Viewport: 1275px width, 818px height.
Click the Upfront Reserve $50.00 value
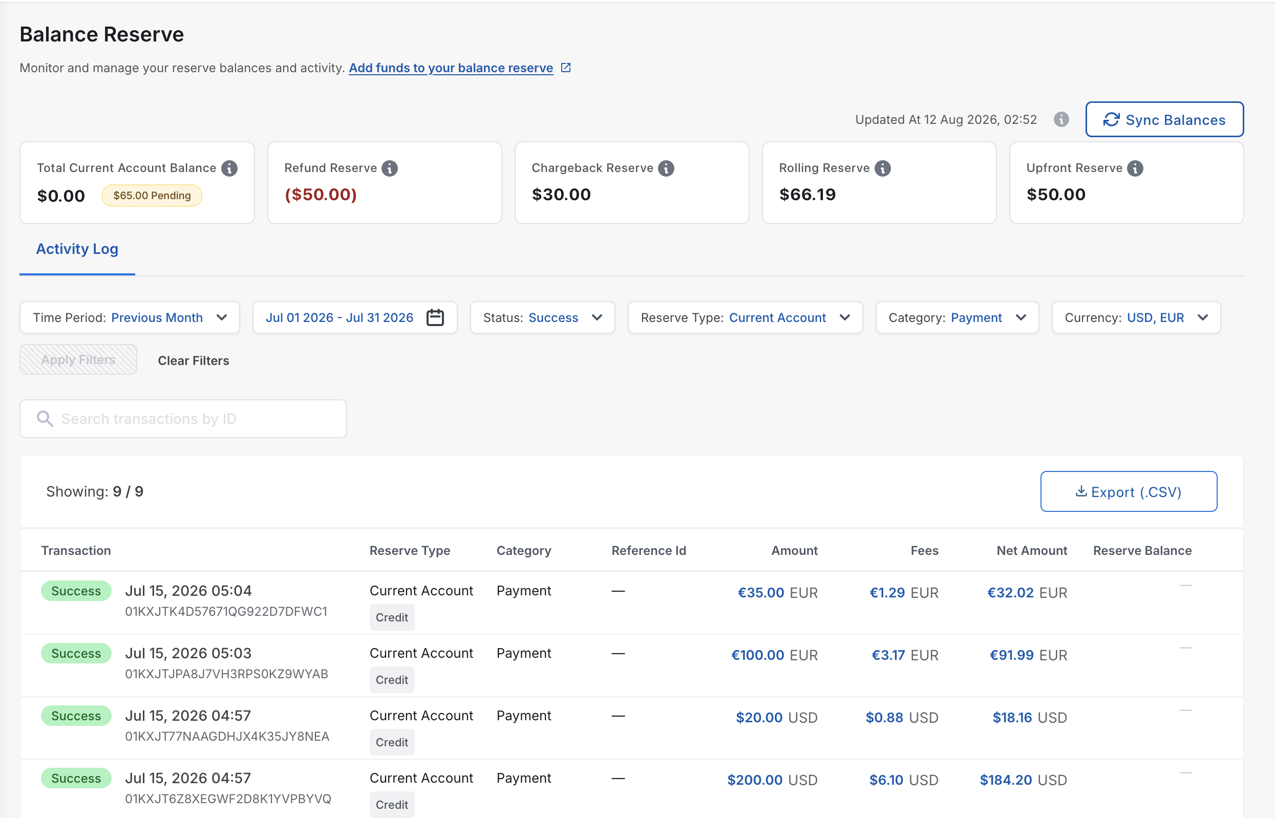[x=1056, y=195]
